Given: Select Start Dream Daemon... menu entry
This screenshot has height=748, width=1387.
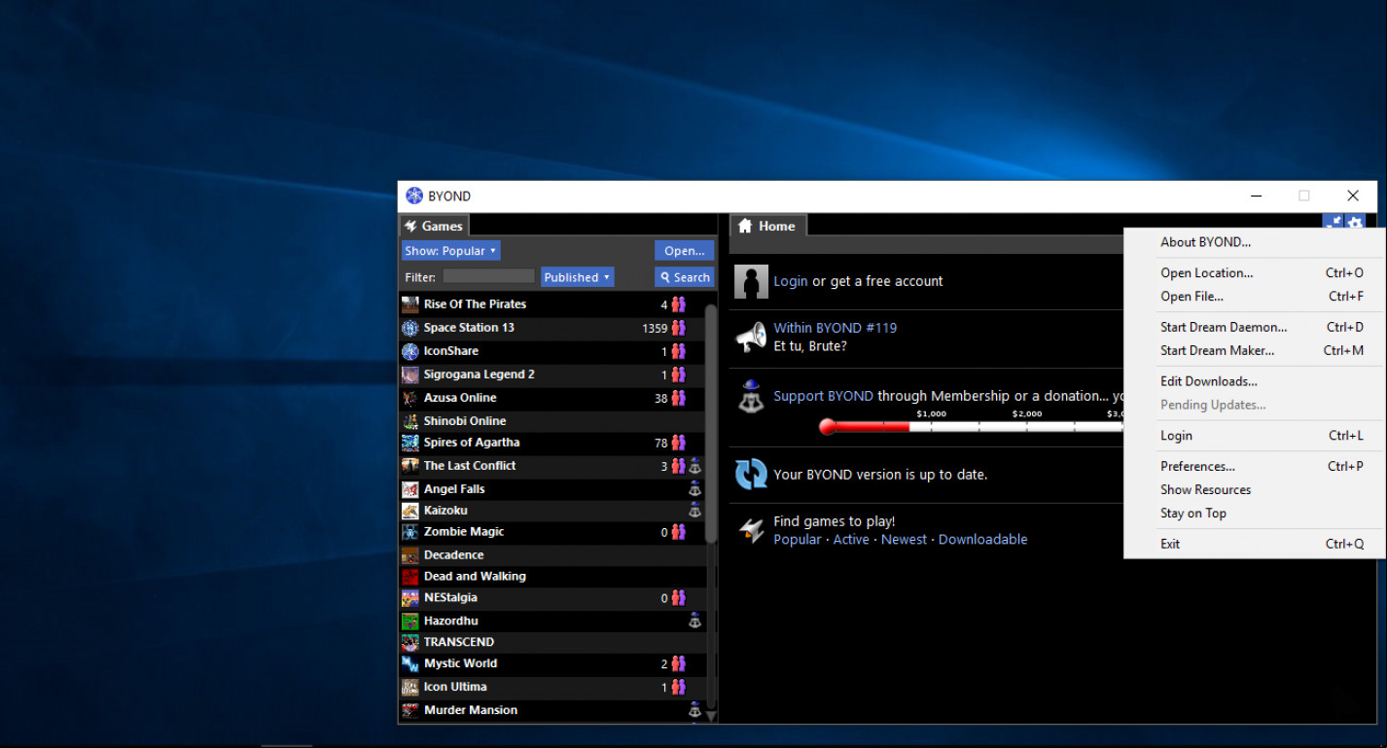Looking at the screenshot, I should [1254, 328].
